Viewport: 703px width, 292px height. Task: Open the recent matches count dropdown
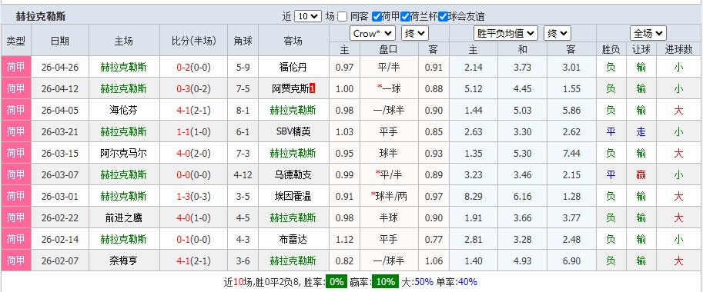point(308,17)
